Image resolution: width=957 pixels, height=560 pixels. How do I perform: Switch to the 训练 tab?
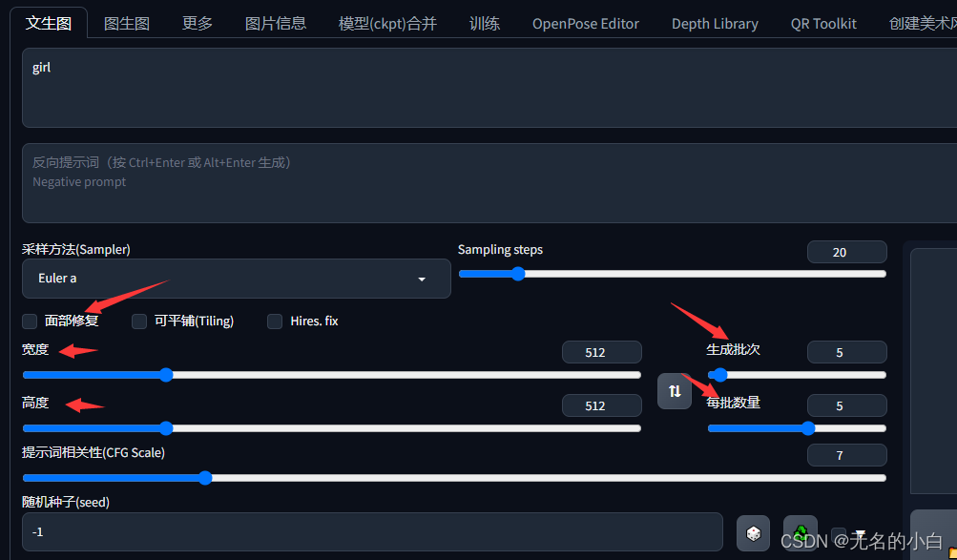pyautogui.click(x=485, y=23)
